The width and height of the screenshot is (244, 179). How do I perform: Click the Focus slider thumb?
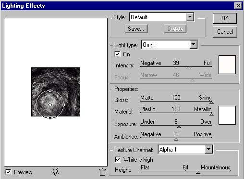pos(192,80)
